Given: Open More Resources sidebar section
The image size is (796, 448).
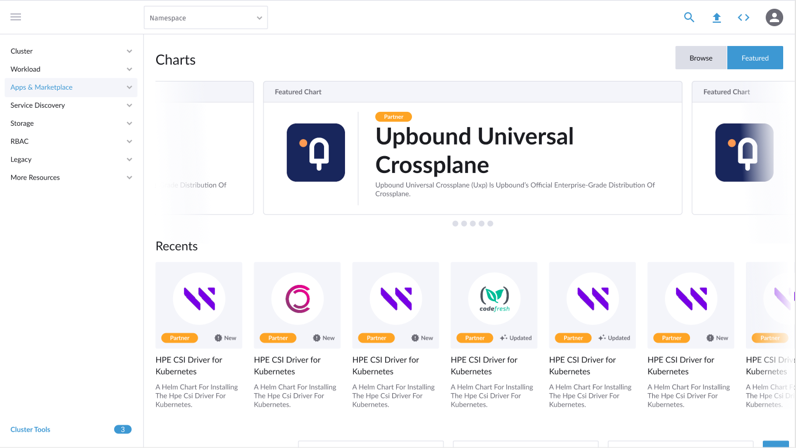Looking at the screenshot, I should point(71,178).
